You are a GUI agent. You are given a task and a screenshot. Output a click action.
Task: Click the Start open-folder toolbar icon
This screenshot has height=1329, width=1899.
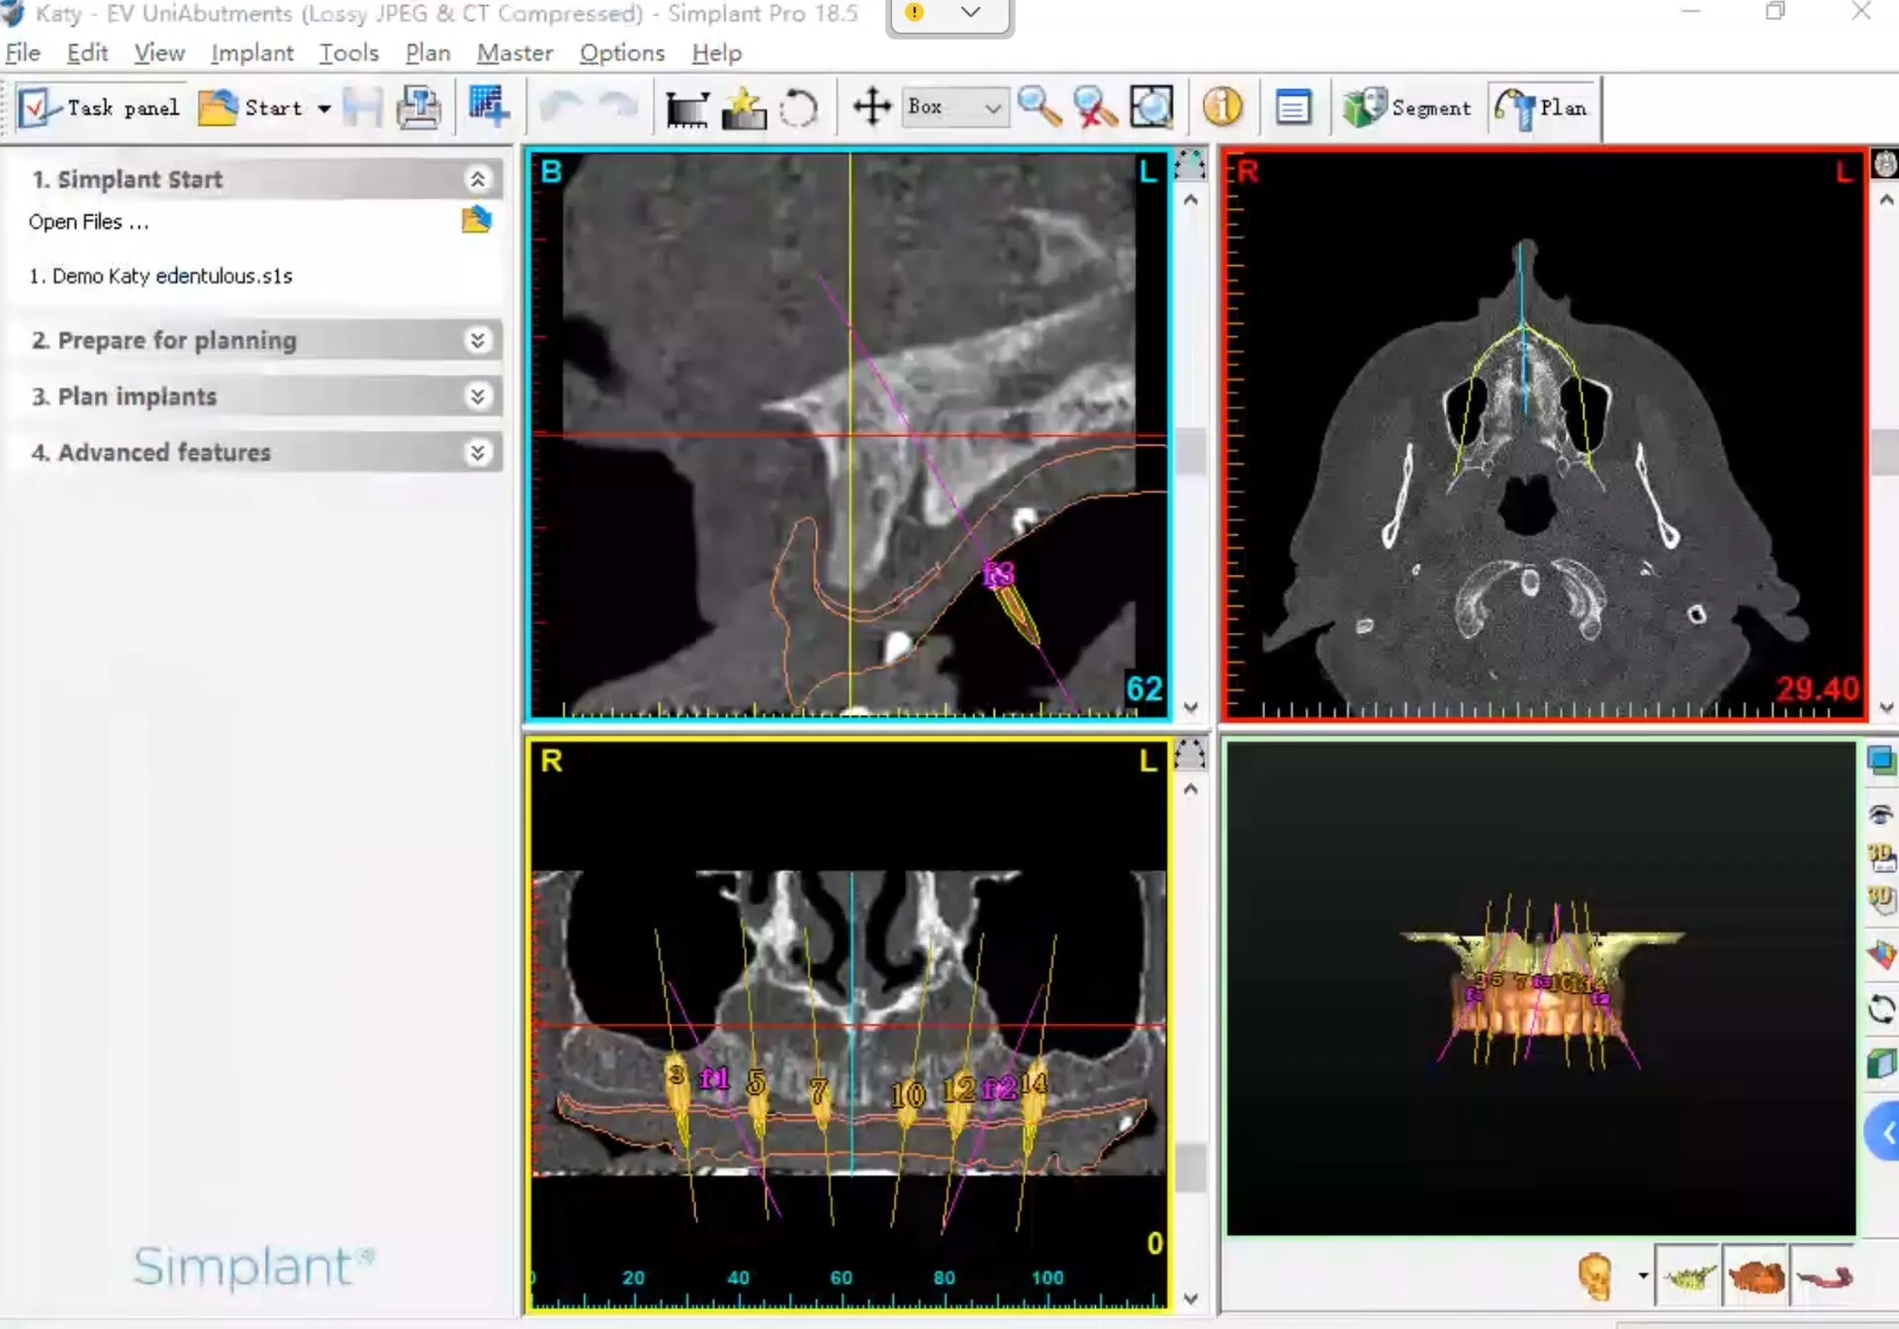pyautogui.click(x=218, y=107)
